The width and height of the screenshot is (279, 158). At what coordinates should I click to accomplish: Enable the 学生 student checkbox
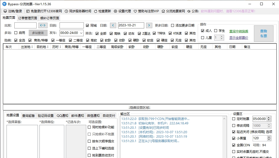point(216,31)
